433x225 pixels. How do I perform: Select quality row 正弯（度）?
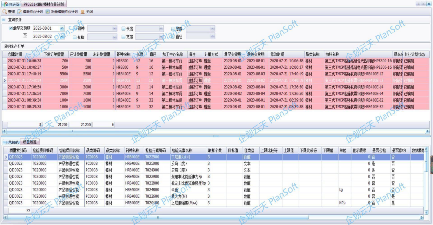point(213,170)
